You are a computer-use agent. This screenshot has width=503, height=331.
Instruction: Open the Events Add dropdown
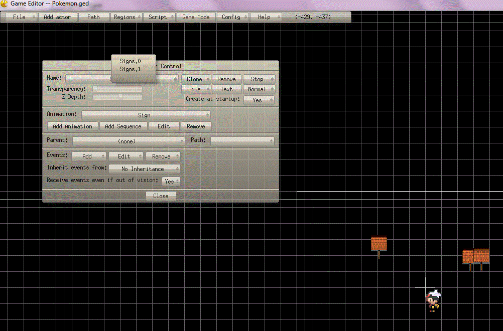(x=88, y=156)
